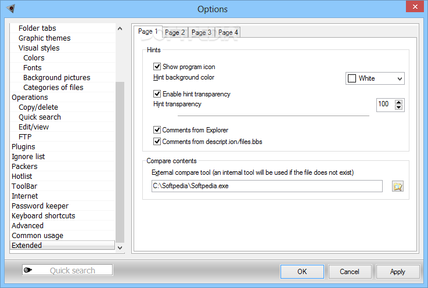Click the OK button

[302, 272]
